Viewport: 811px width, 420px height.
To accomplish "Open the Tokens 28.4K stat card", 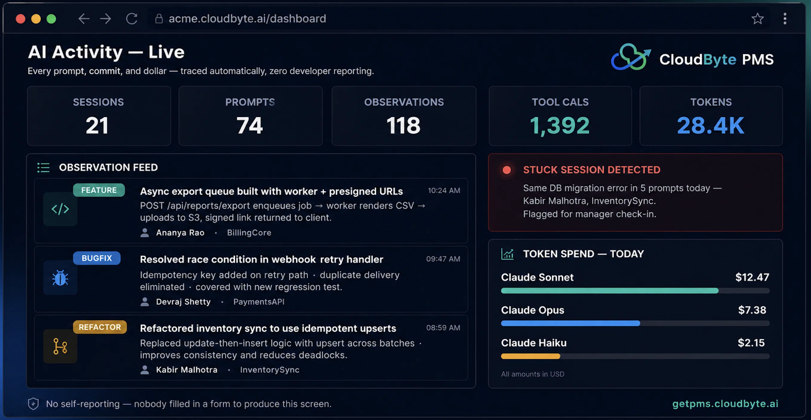I will click(711, 116).
